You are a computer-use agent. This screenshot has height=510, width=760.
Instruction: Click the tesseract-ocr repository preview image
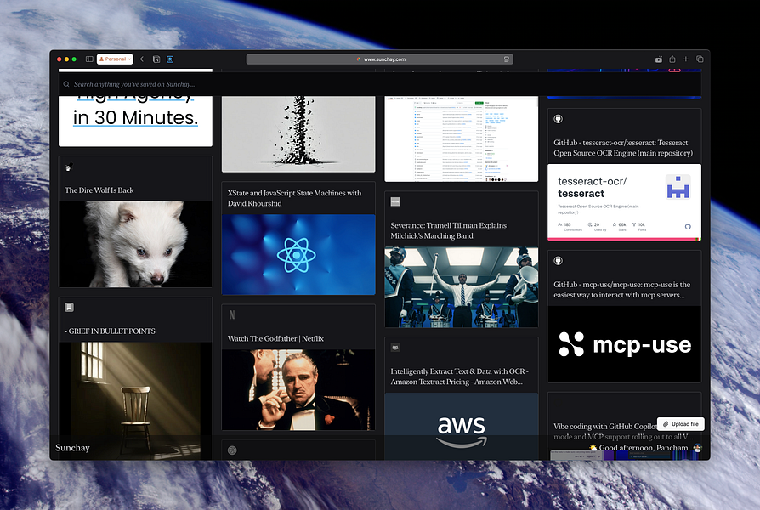624,202
